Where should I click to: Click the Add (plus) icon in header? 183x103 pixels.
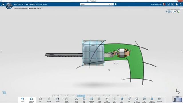[x=168, y=4]
